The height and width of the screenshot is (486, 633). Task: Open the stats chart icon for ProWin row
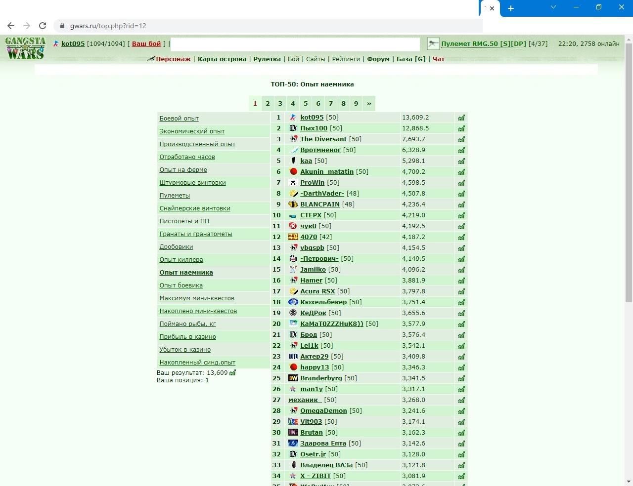461,183
